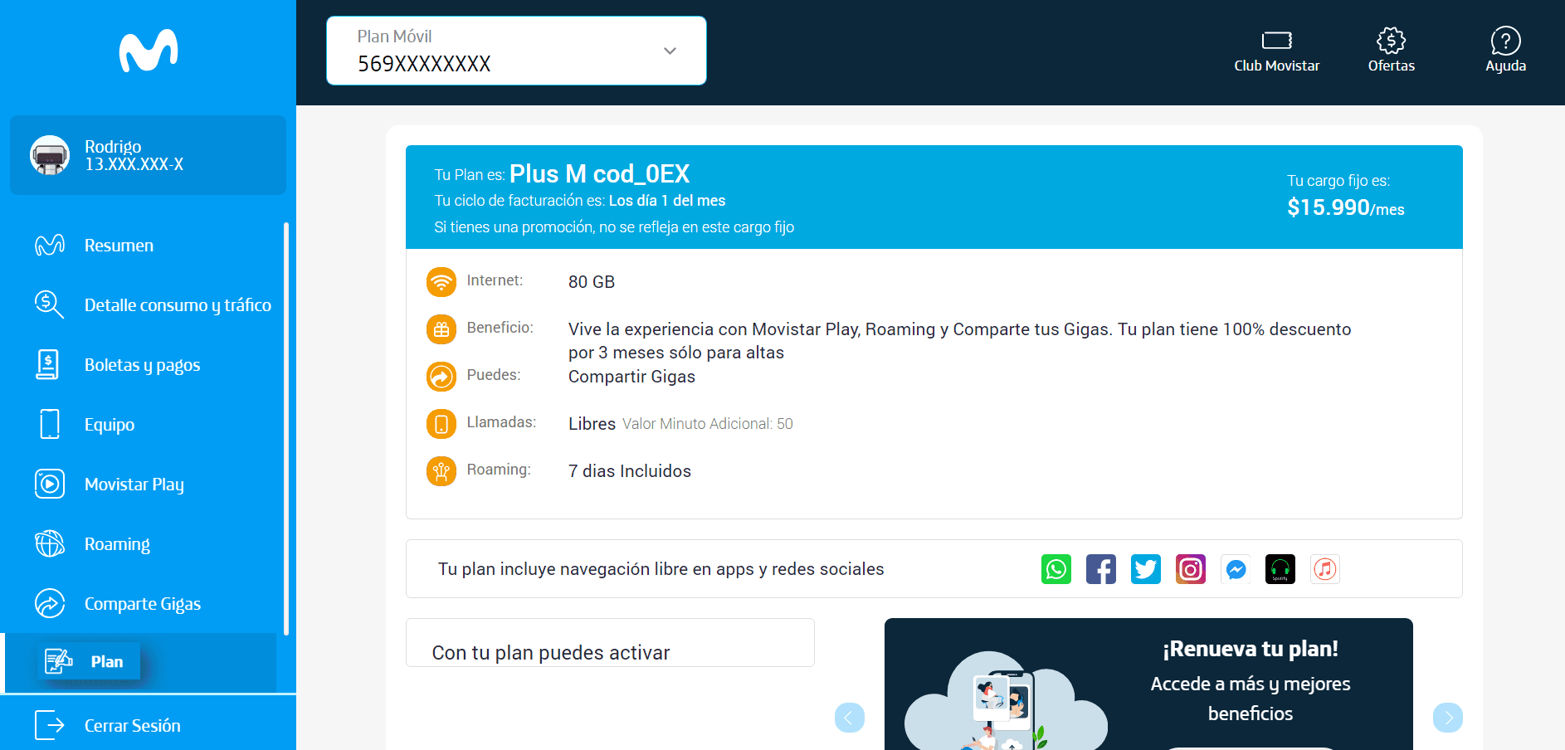The width and height of the screenshot is (1565, 750).
Task: Click the Equipo phone icon
Action: 50,424
